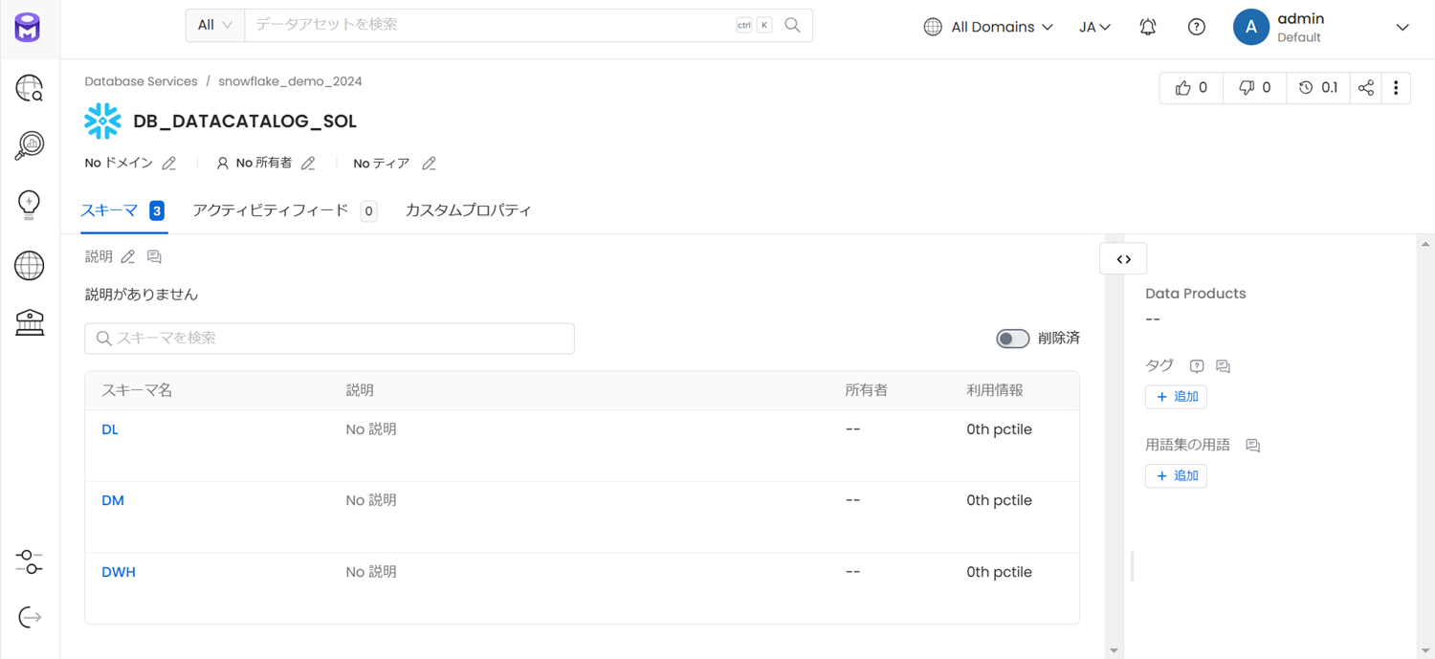Open the Governance bank icon in sidebar
The width and height of the screenshot is (1435, 659).
click(30, 322)
